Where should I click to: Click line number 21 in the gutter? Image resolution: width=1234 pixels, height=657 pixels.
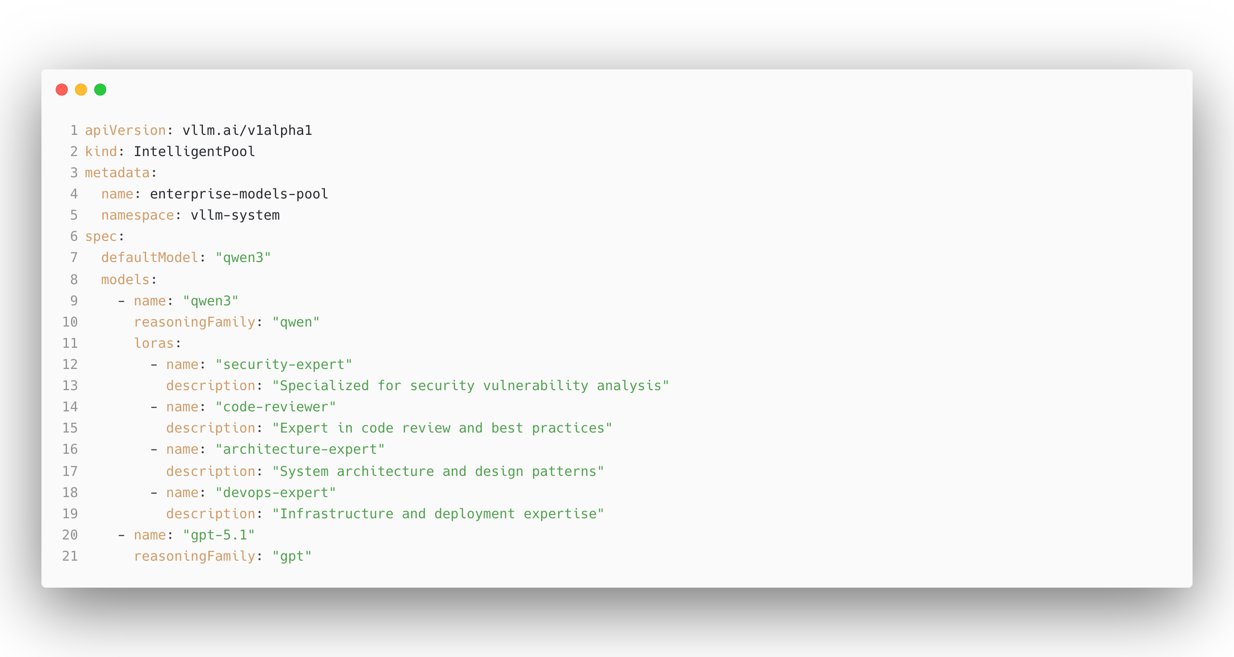(x=70, y=556)
